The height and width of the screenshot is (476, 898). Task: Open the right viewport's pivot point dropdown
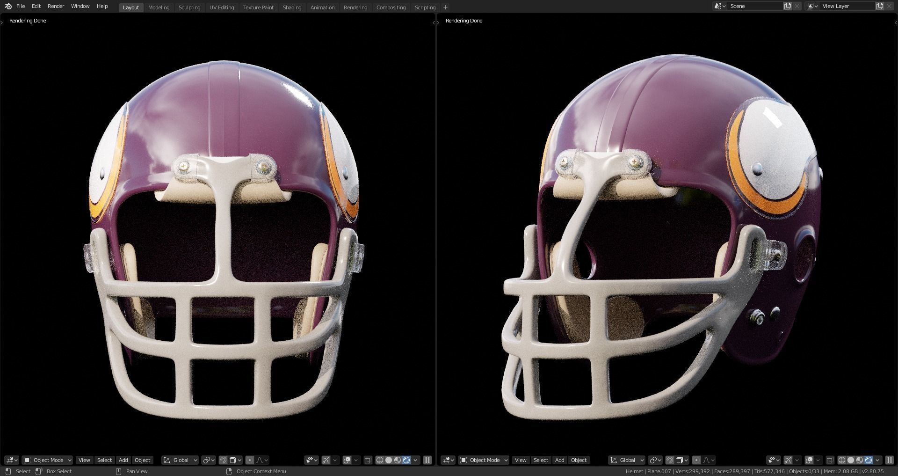click(x=655, y=460)
